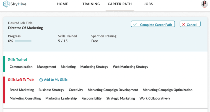The height and width of the screenshot is (112, 210).
Task: Click the red X icon in Cancel
Action: pos(184,25)
